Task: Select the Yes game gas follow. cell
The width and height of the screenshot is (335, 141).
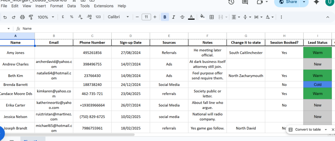Action: (207, 128)
